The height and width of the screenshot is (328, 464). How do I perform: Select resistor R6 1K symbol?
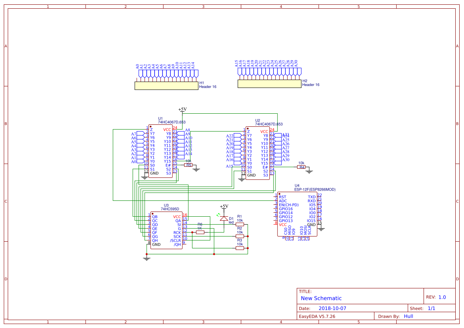coord(200,233)
